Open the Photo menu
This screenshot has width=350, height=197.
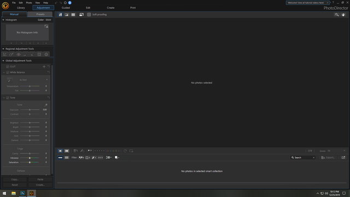pyautogui.click(x=29, y=3)
